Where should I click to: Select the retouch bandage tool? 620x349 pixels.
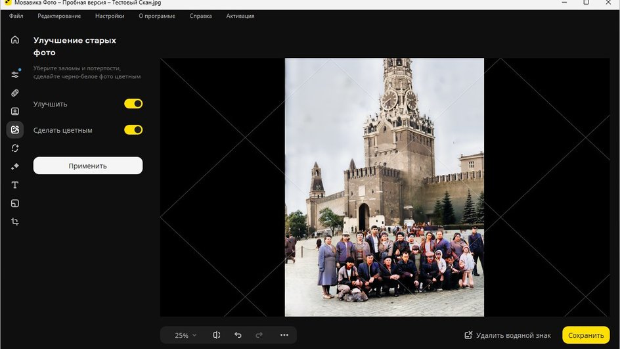tap(15, 93)
